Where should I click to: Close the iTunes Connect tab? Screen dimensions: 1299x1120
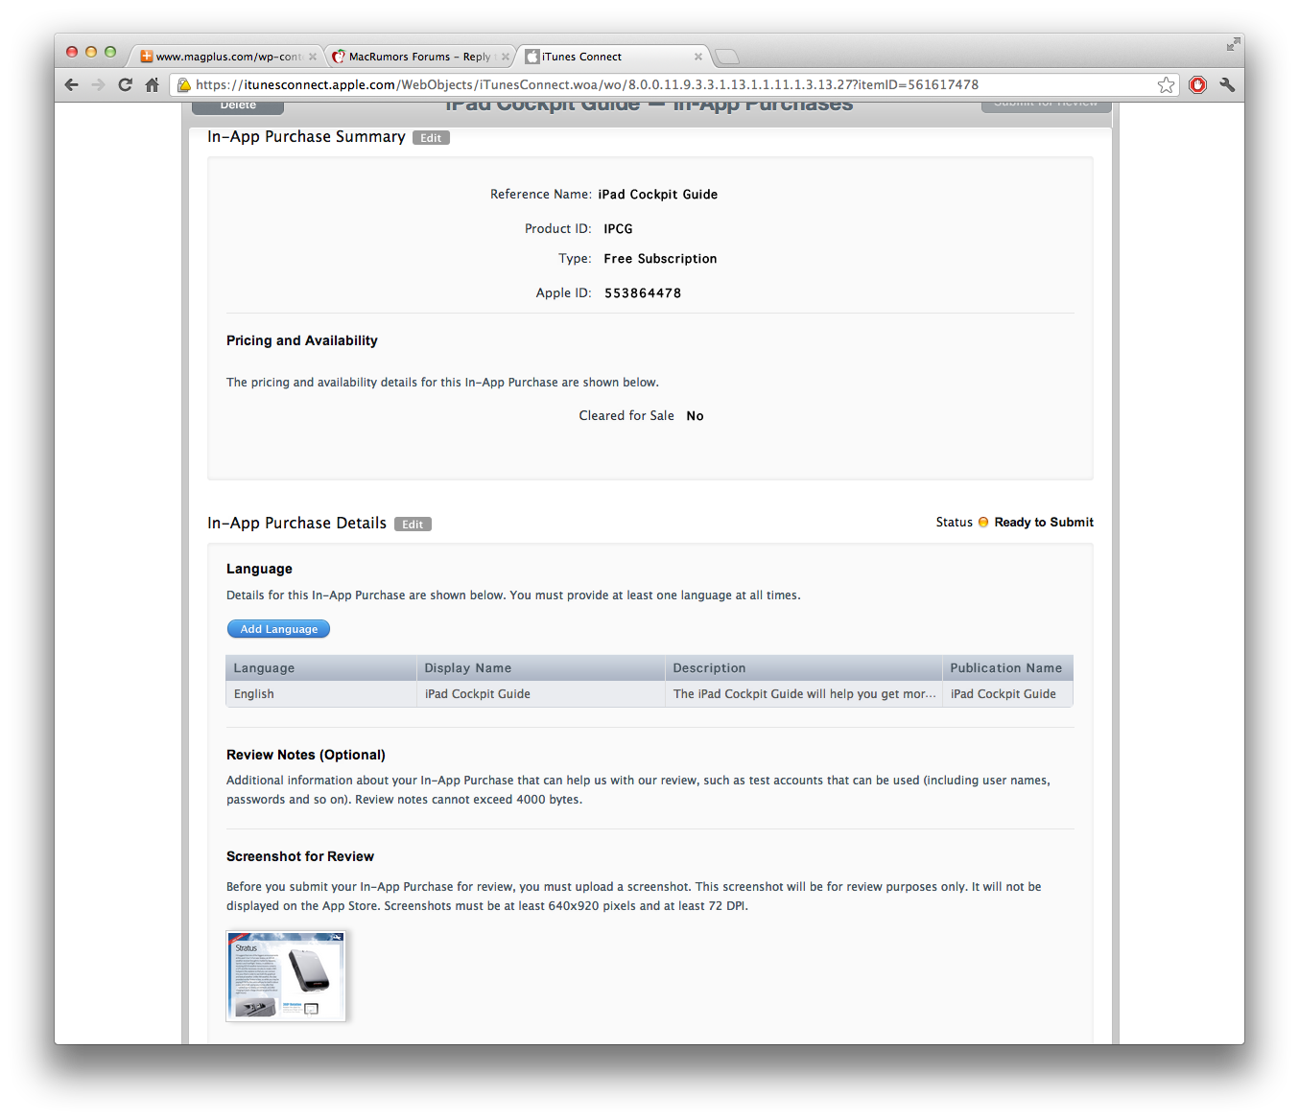[x=698, y=57]
